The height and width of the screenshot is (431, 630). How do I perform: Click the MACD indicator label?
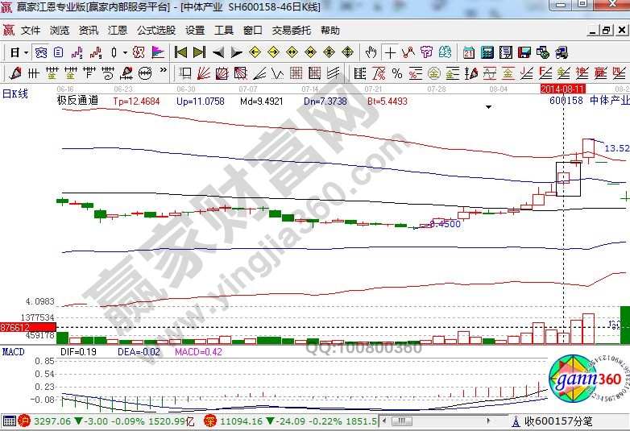(x=13, y=352)
